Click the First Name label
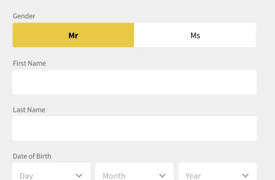 (29, 63)
